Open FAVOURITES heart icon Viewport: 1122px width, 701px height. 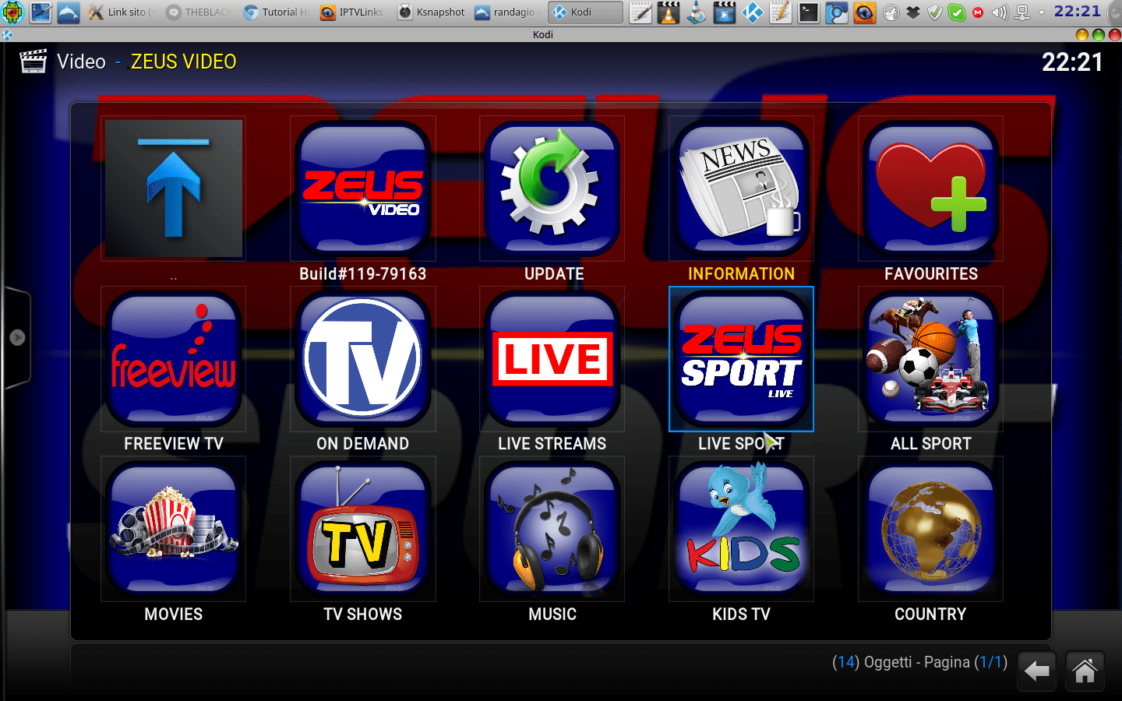point(931,188)
